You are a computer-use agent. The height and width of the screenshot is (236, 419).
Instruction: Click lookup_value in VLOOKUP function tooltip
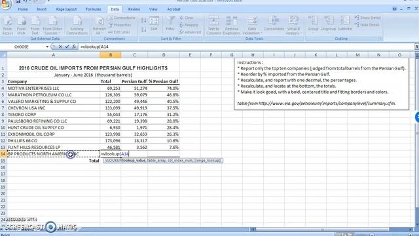point(134,161)
